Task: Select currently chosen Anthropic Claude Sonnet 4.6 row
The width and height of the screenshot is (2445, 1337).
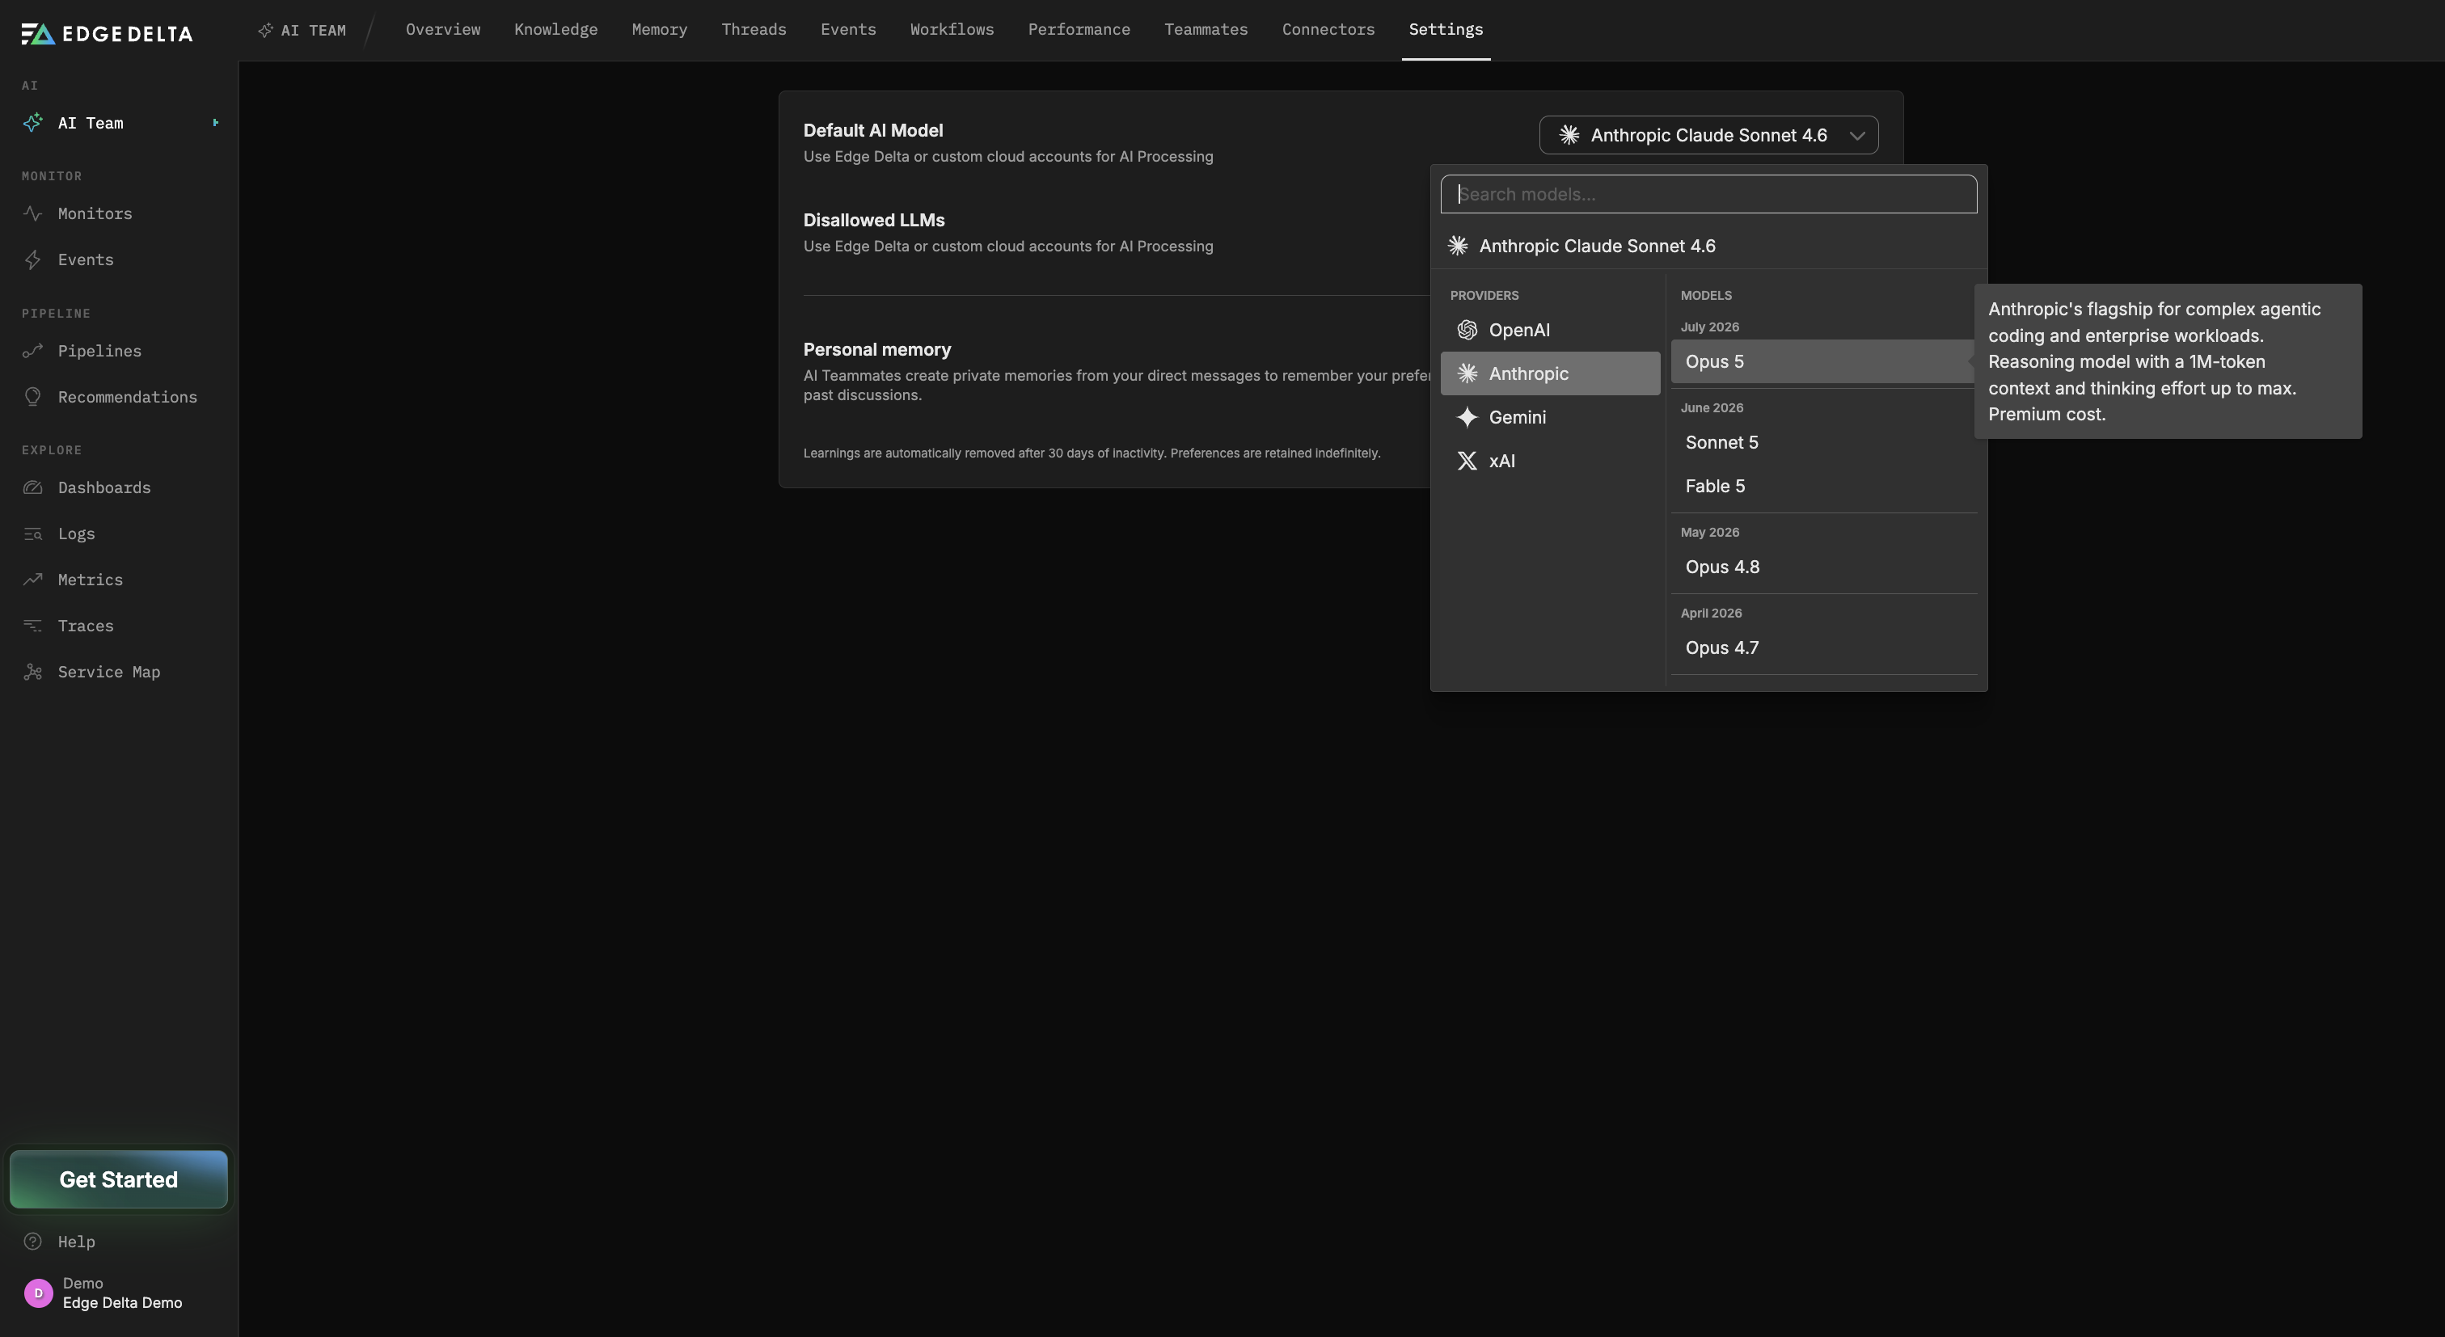Action: click(x=1708, y=246)
